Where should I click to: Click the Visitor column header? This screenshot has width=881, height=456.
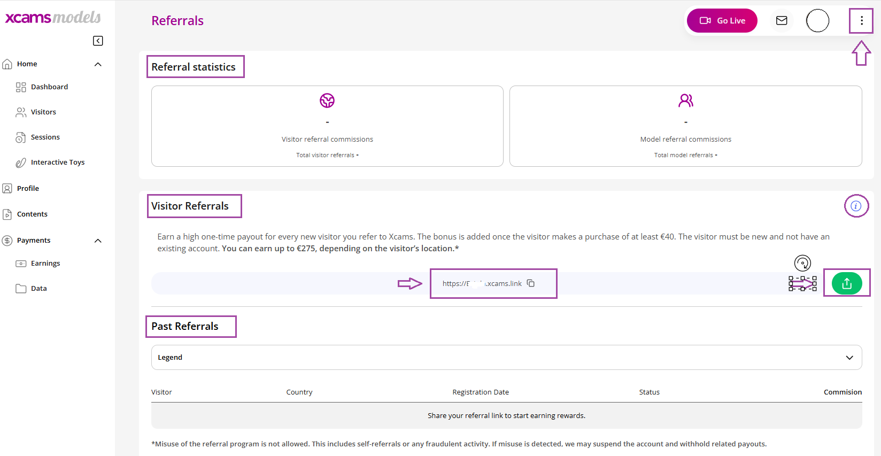click(161, 392)
